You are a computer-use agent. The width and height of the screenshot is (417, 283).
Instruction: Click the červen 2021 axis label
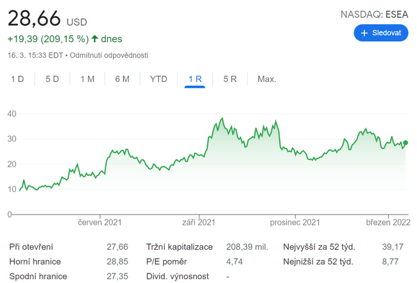[99, 223]
